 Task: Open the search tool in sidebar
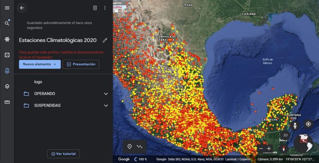[7, 23]
